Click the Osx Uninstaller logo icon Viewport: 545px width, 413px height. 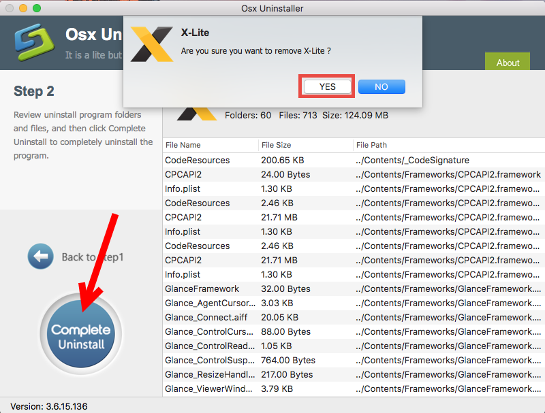tap(32, 44)
